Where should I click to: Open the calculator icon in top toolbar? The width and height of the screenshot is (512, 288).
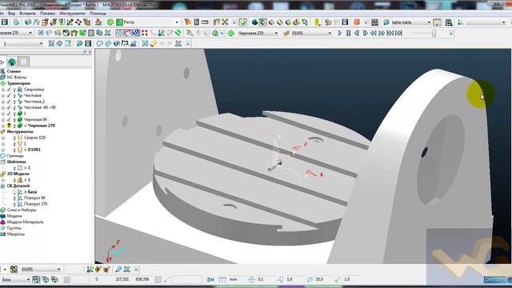pyautogui.click(x=197, y=22)
